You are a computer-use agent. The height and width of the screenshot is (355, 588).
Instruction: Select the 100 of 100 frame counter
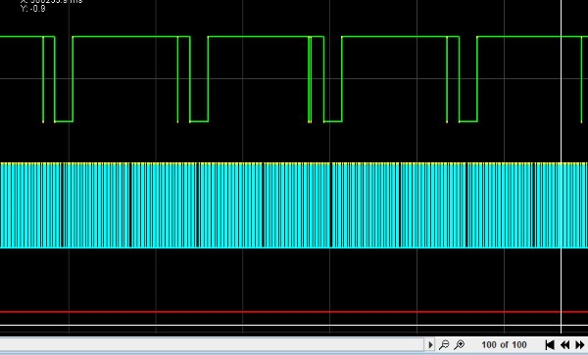tap(504, 344)
